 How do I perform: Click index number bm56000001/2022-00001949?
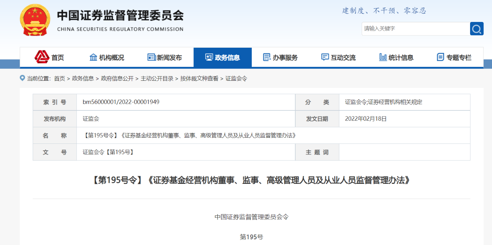pos(121,102)
